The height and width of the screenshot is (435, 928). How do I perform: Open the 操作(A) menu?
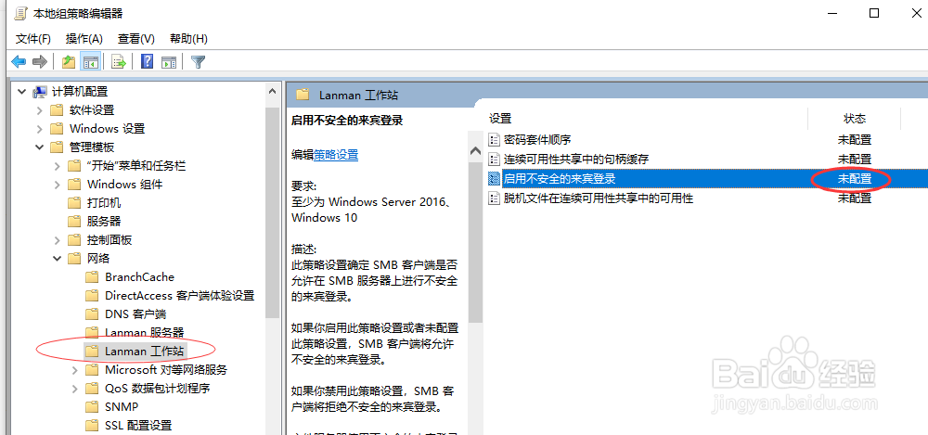84,38
